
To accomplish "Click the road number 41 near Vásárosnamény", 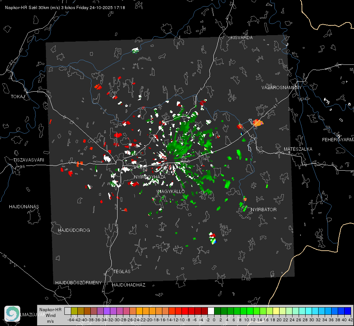I will (x=275, y=106).
